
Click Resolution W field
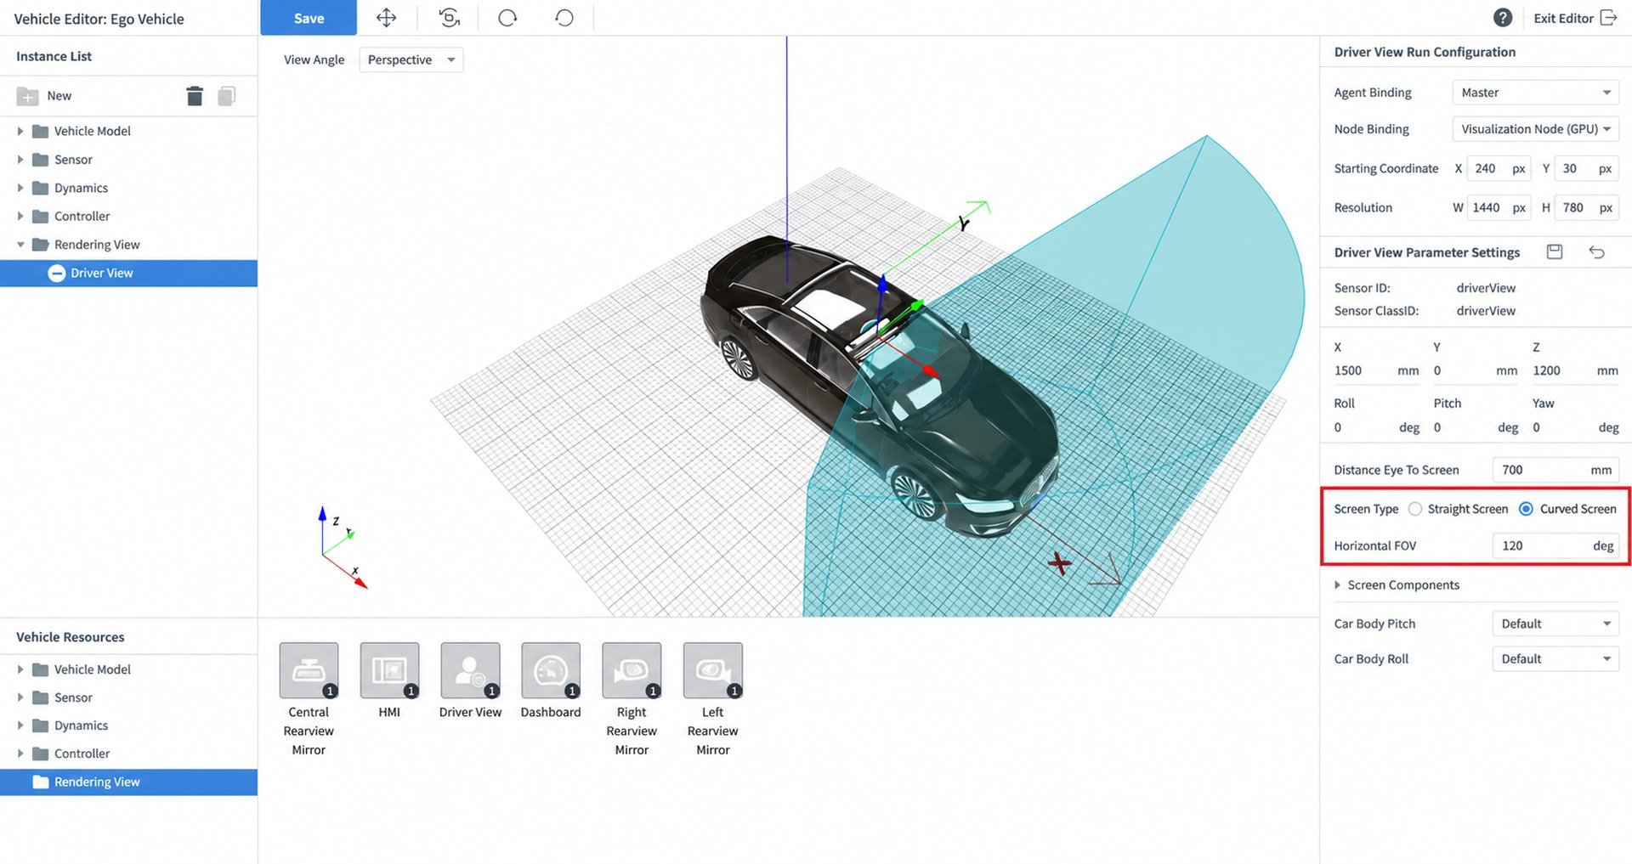pos(1499,207)
